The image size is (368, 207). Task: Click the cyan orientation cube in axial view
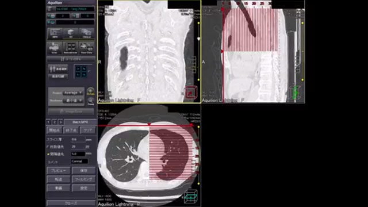pyautogui.click(x=191, y=197)
